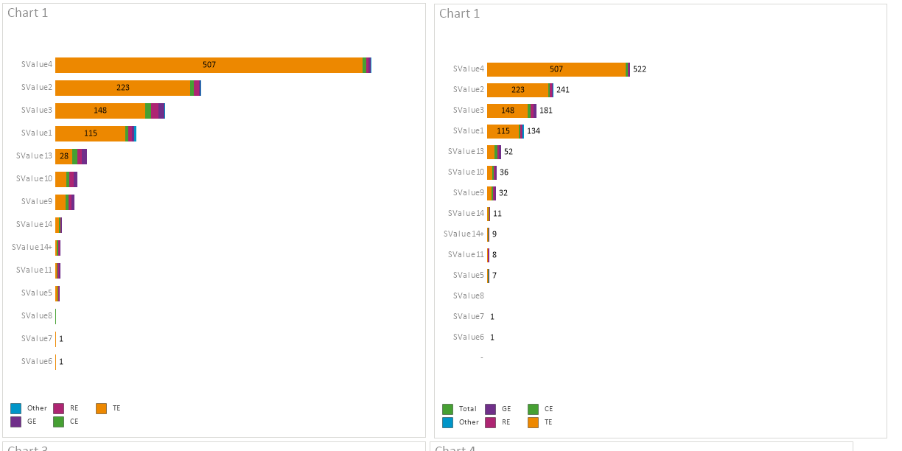
Task: Click purple GE legend swatch in right chart
Action: [490, 409]
